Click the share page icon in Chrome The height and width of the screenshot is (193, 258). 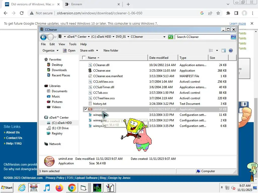pos(210,13)
